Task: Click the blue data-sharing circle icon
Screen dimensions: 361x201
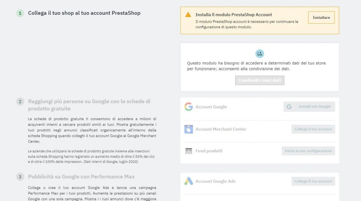Action: [260, 54]
